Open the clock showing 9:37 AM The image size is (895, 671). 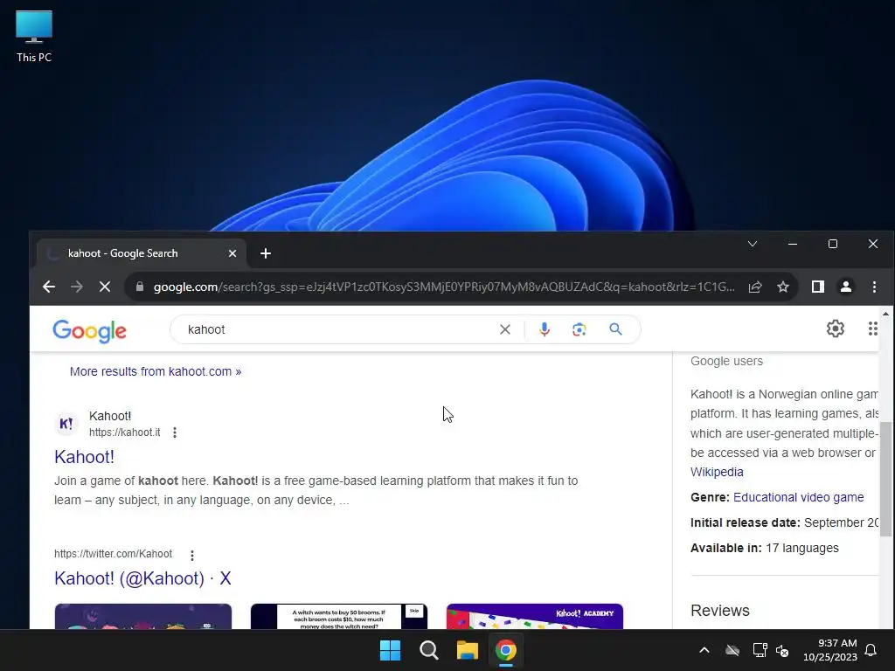(x=830, y=650)
